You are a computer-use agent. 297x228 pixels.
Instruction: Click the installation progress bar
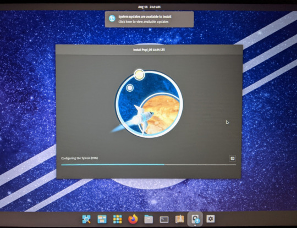148,165
